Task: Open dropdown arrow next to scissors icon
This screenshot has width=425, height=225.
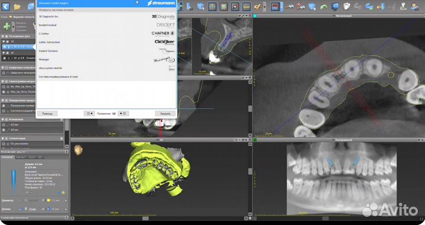Action: (264, 6)
